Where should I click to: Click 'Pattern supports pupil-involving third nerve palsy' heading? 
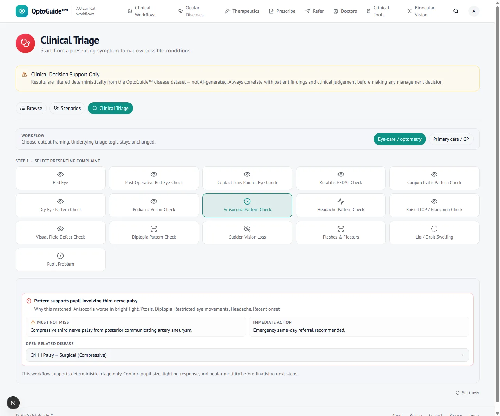(86, 301)
